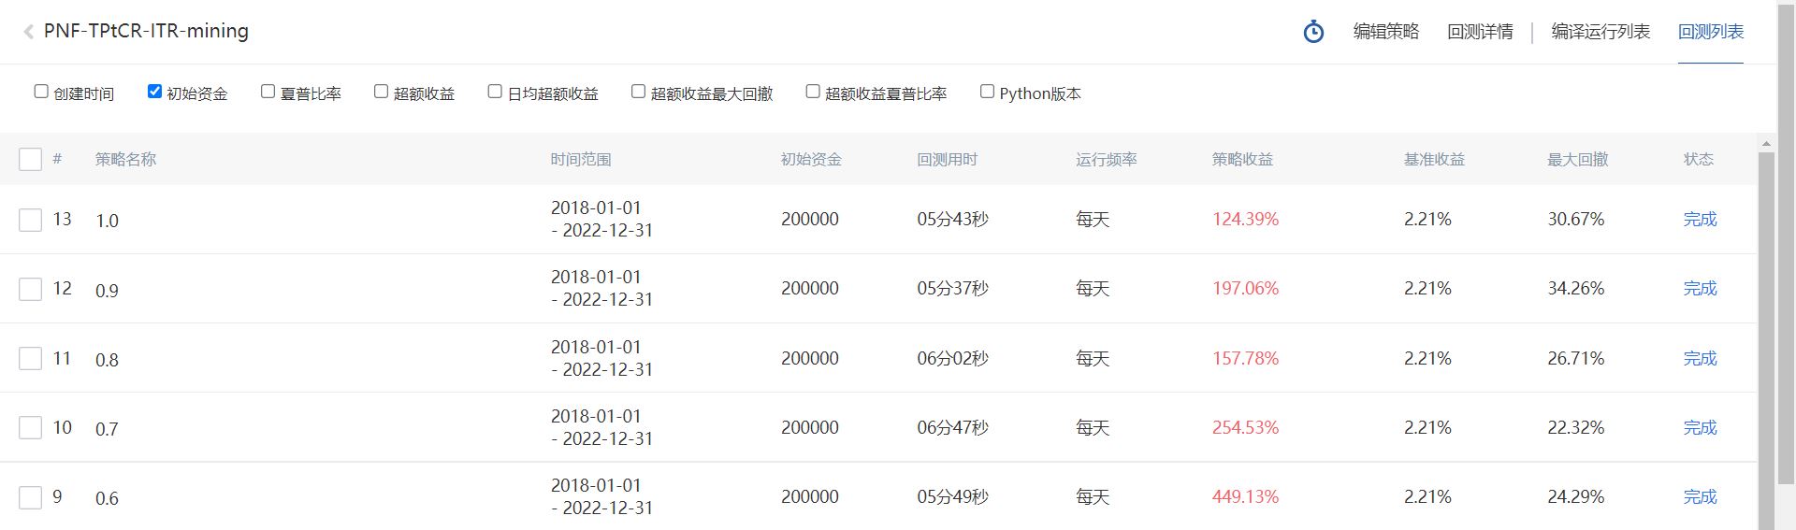The image size is (1796, 530).
Task: Tick the 超额收益 checkbox
Action: click(381, 92)
